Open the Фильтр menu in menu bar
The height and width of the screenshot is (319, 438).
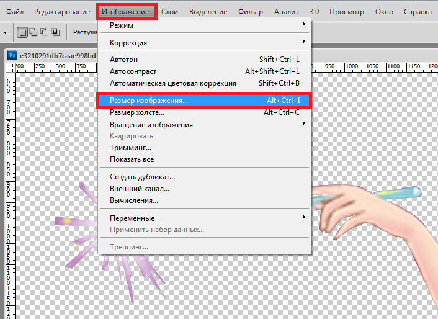(x=251, y=12)
